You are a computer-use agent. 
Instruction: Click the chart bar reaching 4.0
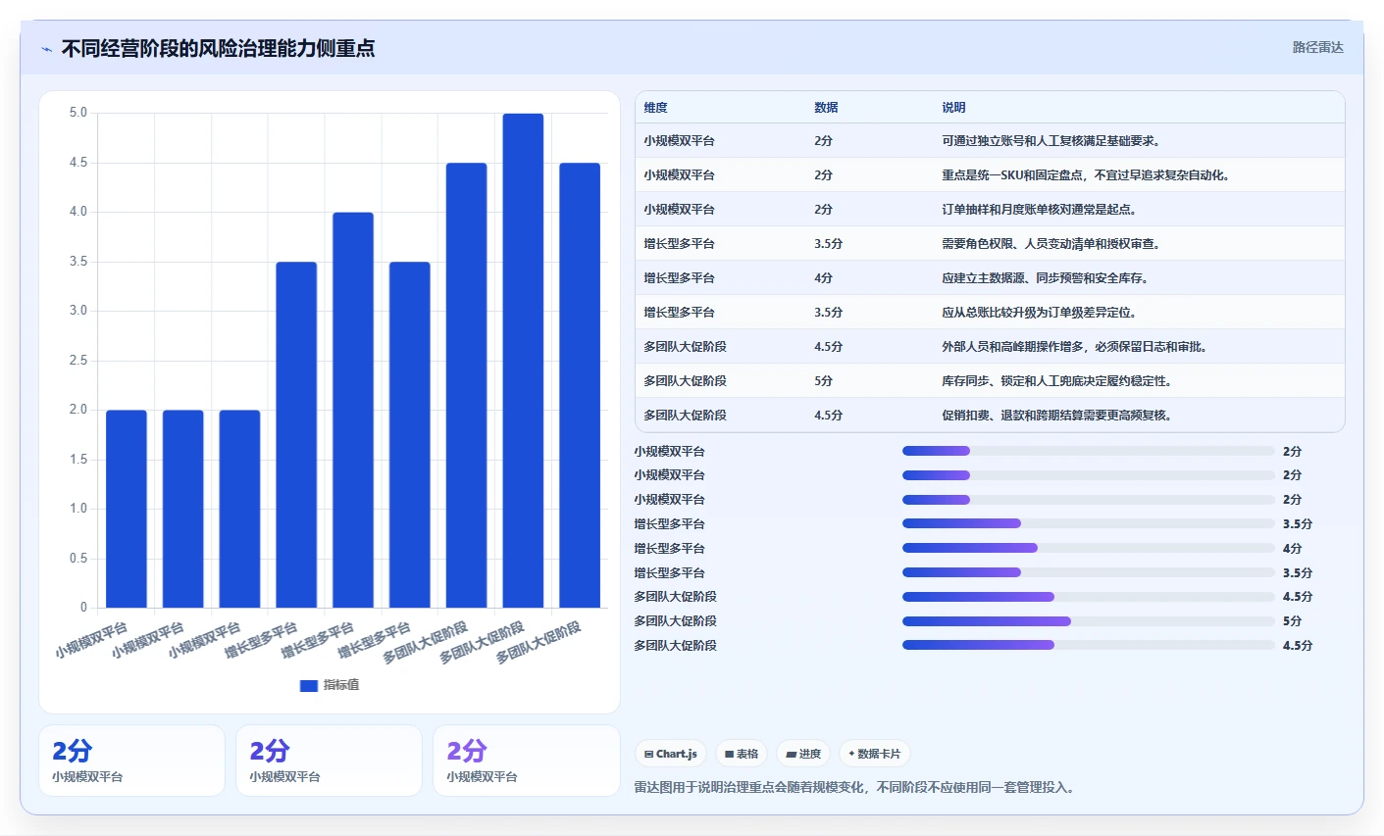pyautogui.click(x=353, y=410)
